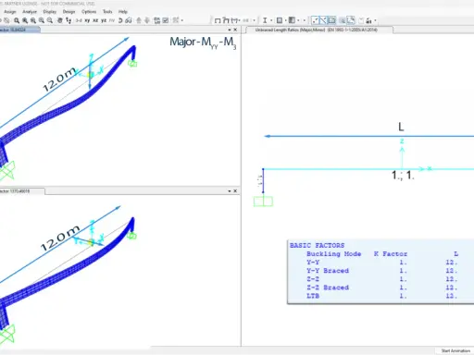Image resolution: width=474 pixels, height=355 pixels.
Task: Click the Move Up in List arrow
Action: pyautogui.click(x=139, y=20)
